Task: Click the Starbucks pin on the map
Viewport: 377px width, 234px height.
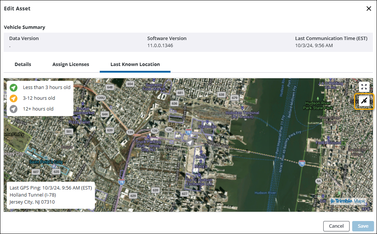Action: pyautogui.click(x=207, y=122)
